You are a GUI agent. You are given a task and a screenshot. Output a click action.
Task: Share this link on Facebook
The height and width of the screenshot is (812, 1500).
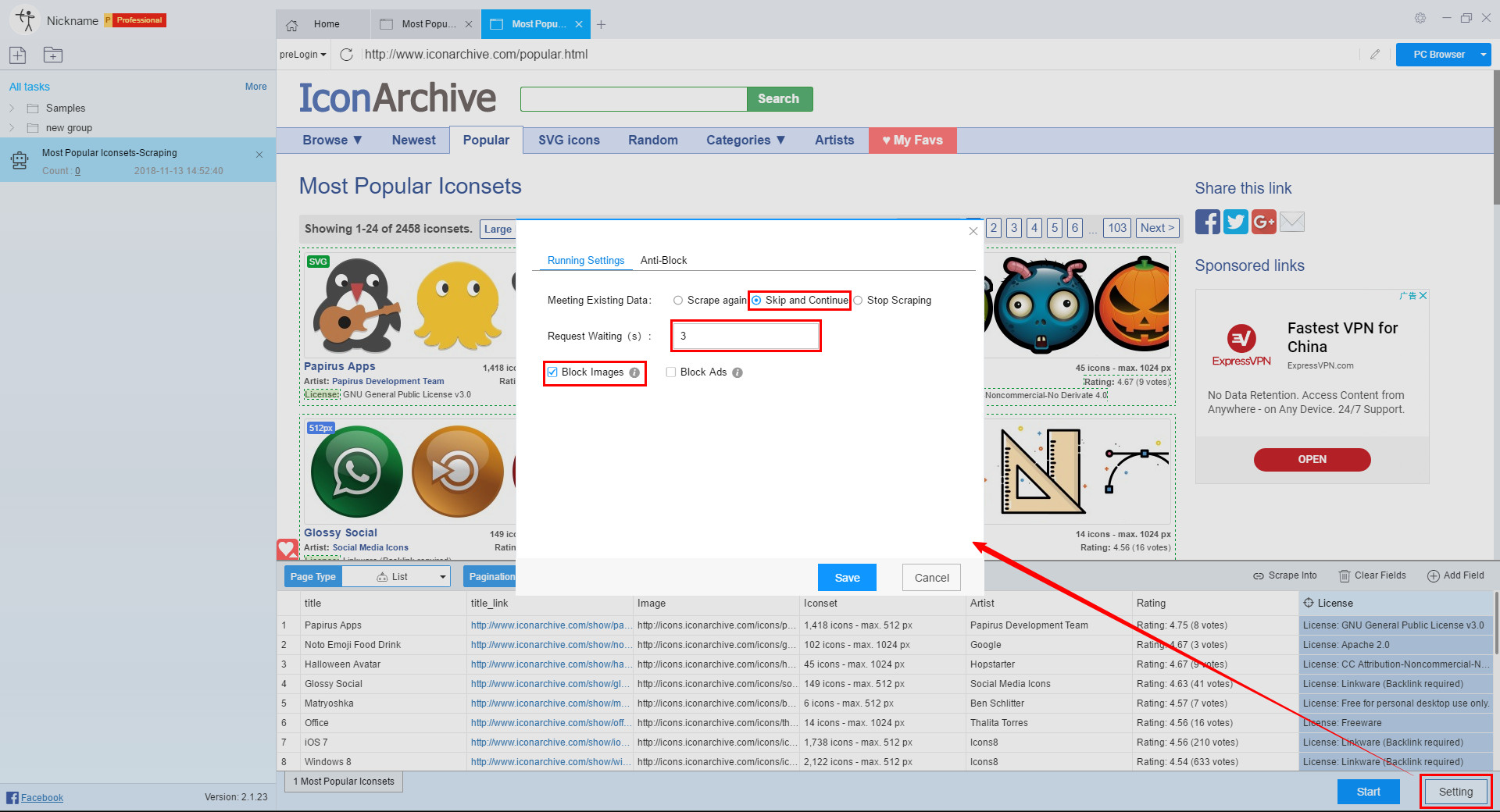click(x=1207, y=221)
